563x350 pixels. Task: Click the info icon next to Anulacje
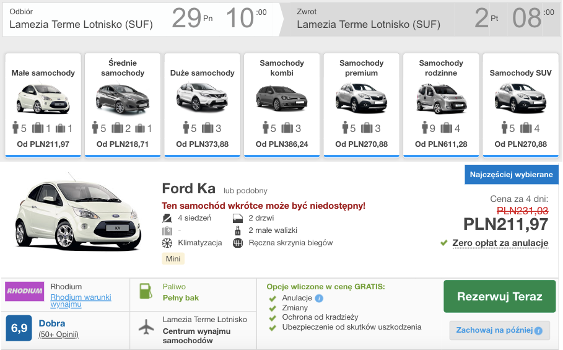point(319,299)
